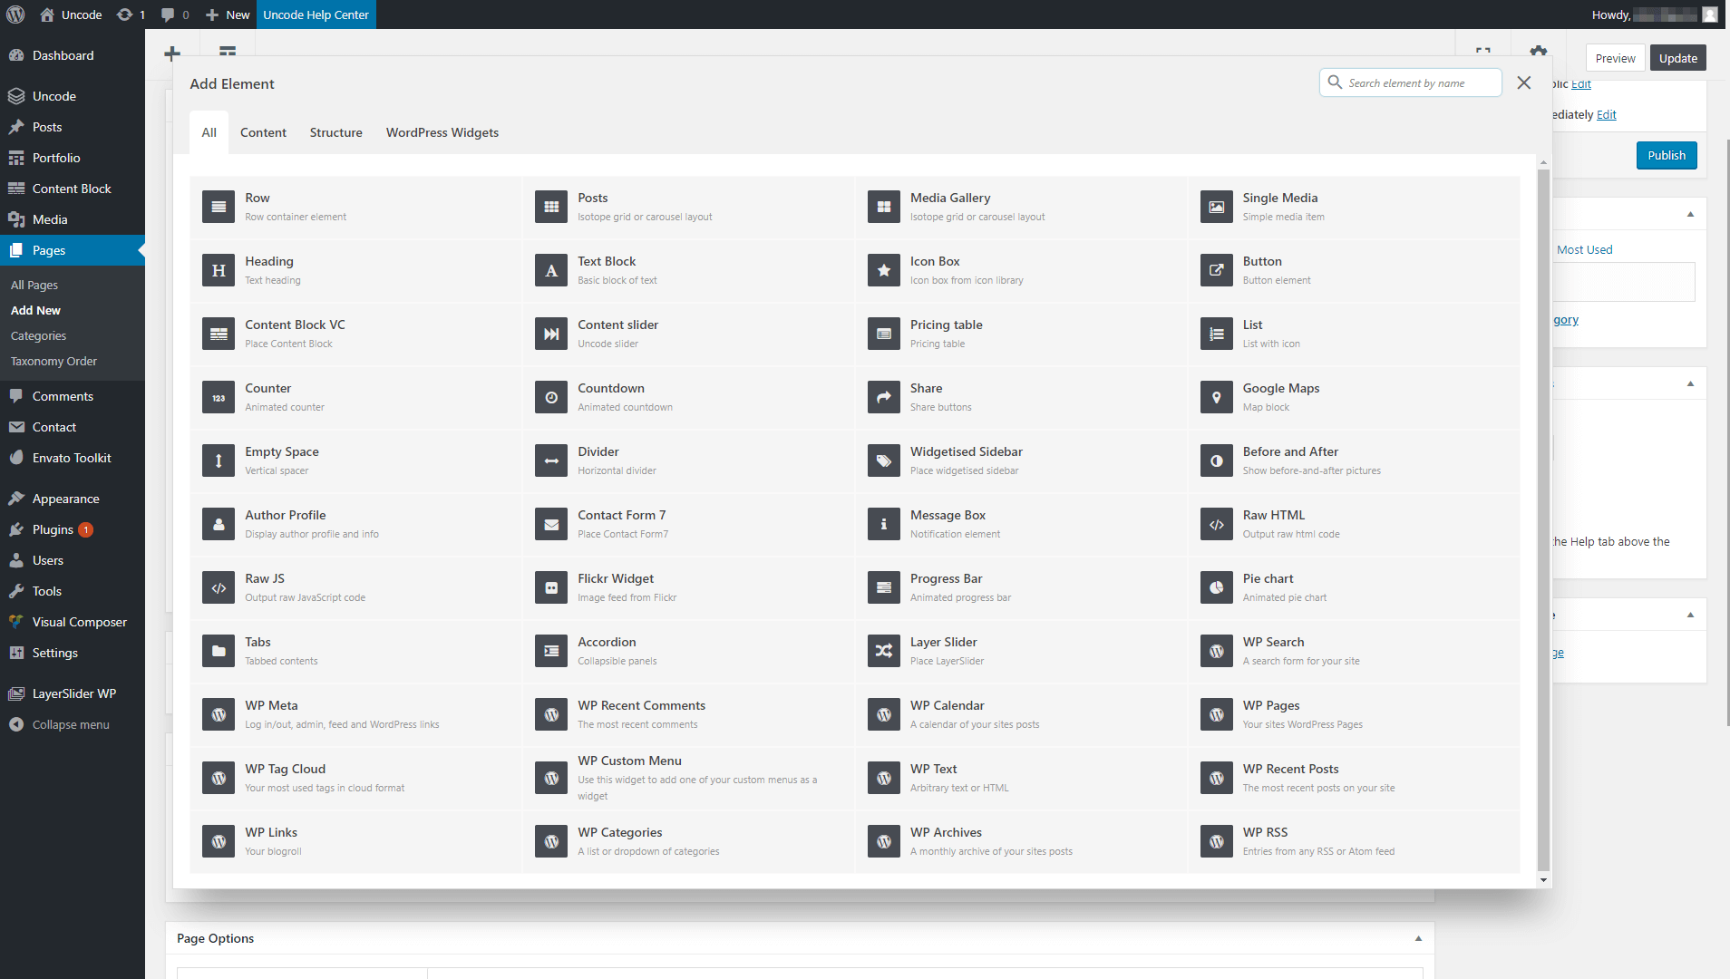The image size is (1730, 979).
Task: Go to the Appearance menu
Action: pyautogui.click(x=73, y=499)
